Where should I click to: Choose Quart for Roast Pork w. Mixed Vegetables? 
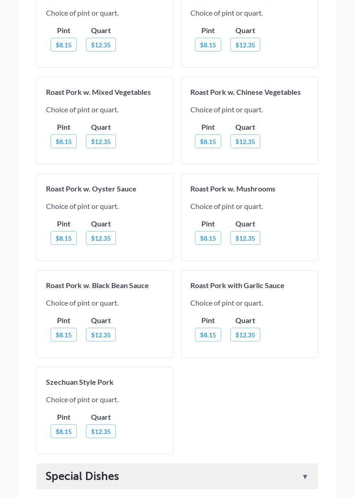[101, 141]
